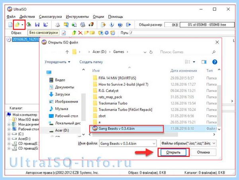
Task: Sort by the Дата изменения column header
Action: click(x=184, y=71)
